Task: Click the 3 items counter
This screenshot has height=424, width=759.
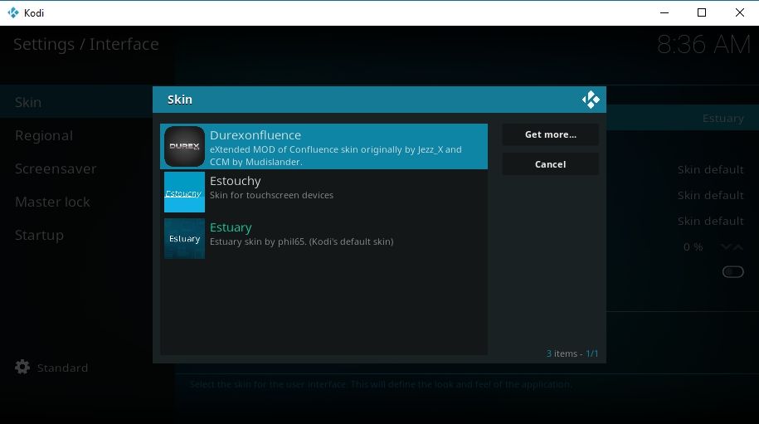Action: point(572,353)
